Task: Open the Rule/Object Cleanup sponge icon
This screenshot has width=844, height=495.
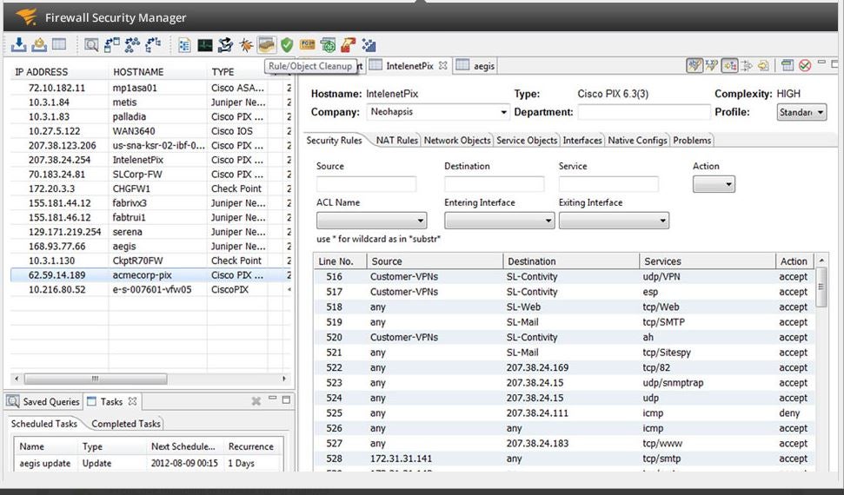Action: pos(267,44)
